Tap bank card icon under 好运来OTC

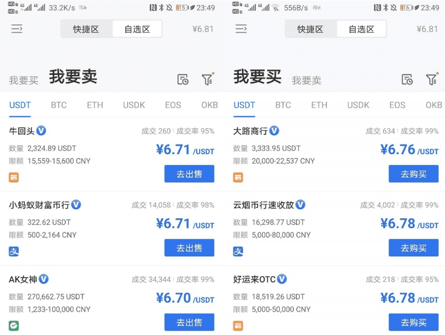coord(238,326)
